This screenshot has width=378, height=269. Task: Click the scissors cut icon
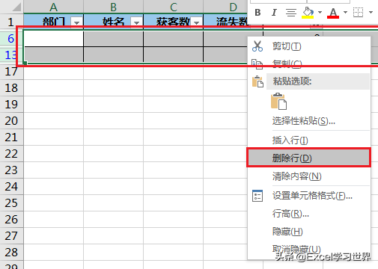[257, 46]
